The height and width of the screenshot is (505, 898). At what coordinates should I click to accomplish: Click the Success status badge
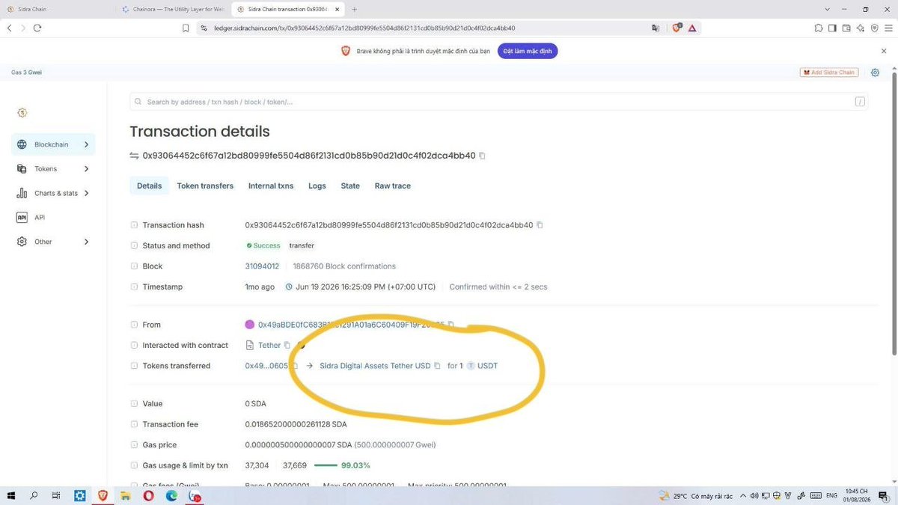coord(263,245)
